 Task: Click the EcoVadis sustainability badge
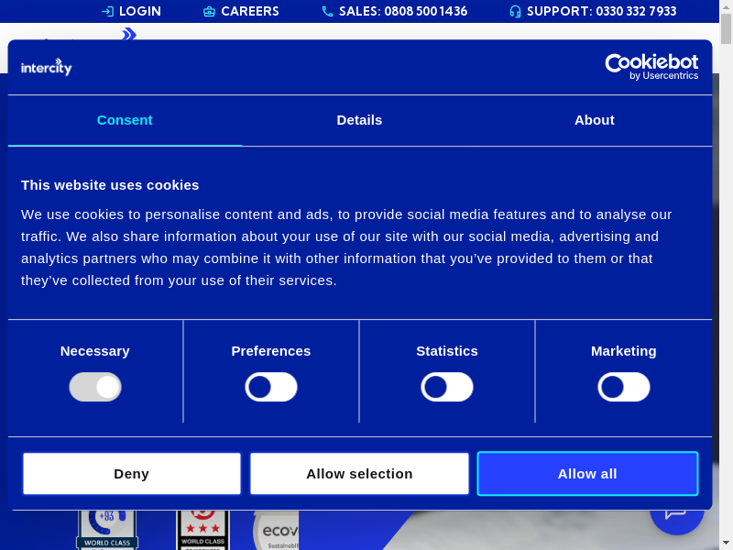277,531
